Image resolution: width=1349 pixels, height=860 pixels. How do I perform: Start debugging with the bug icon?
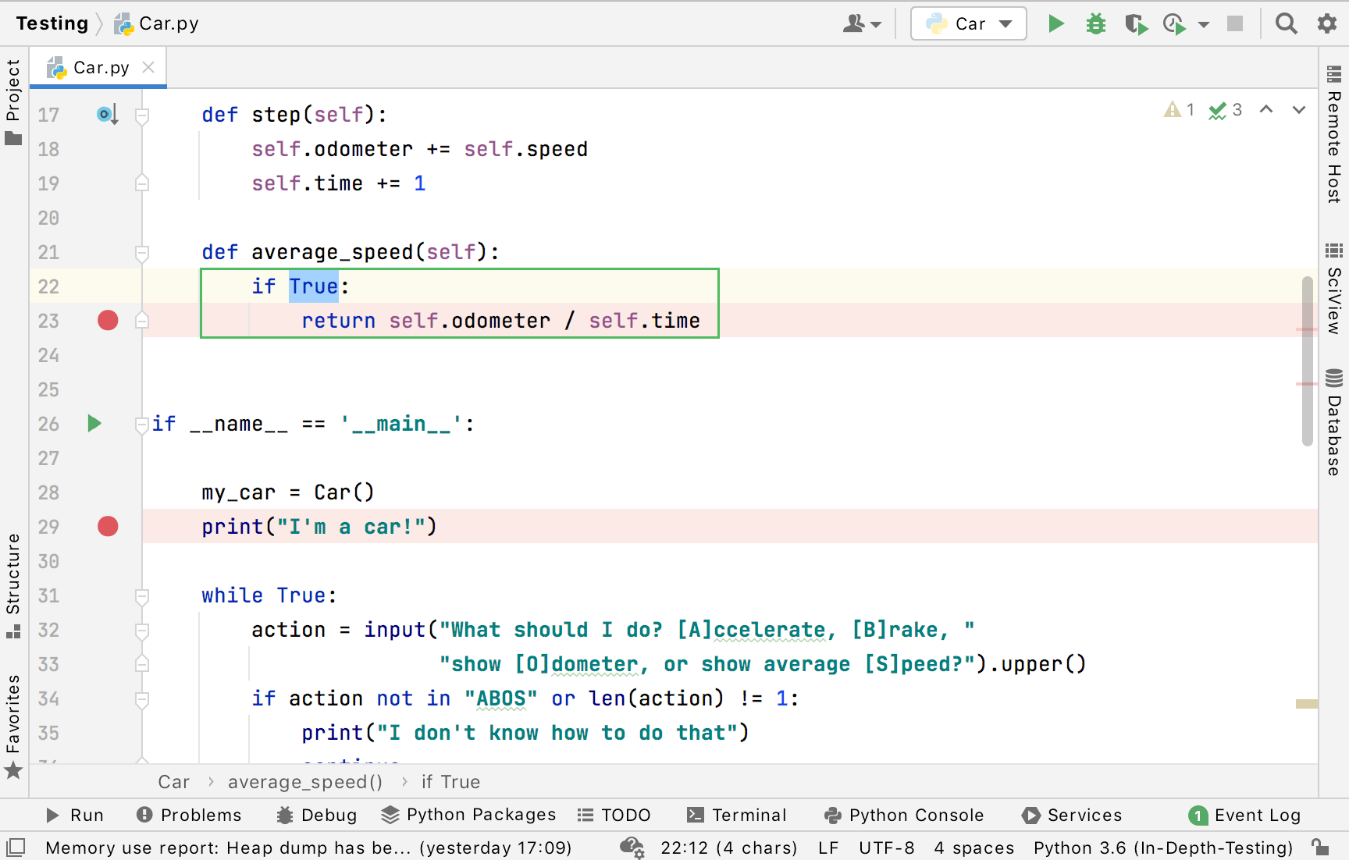[x=1096, y=24]
